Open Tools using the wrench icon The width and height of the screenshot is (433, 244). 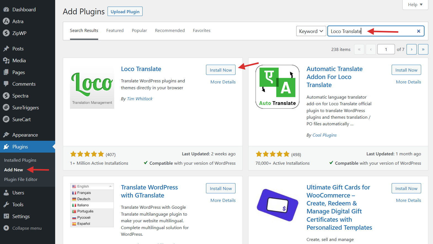6,205
